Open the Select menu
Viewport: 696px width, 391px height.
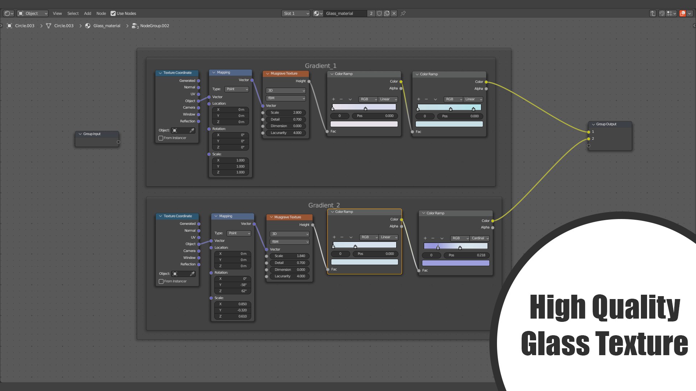click(73, 13)
